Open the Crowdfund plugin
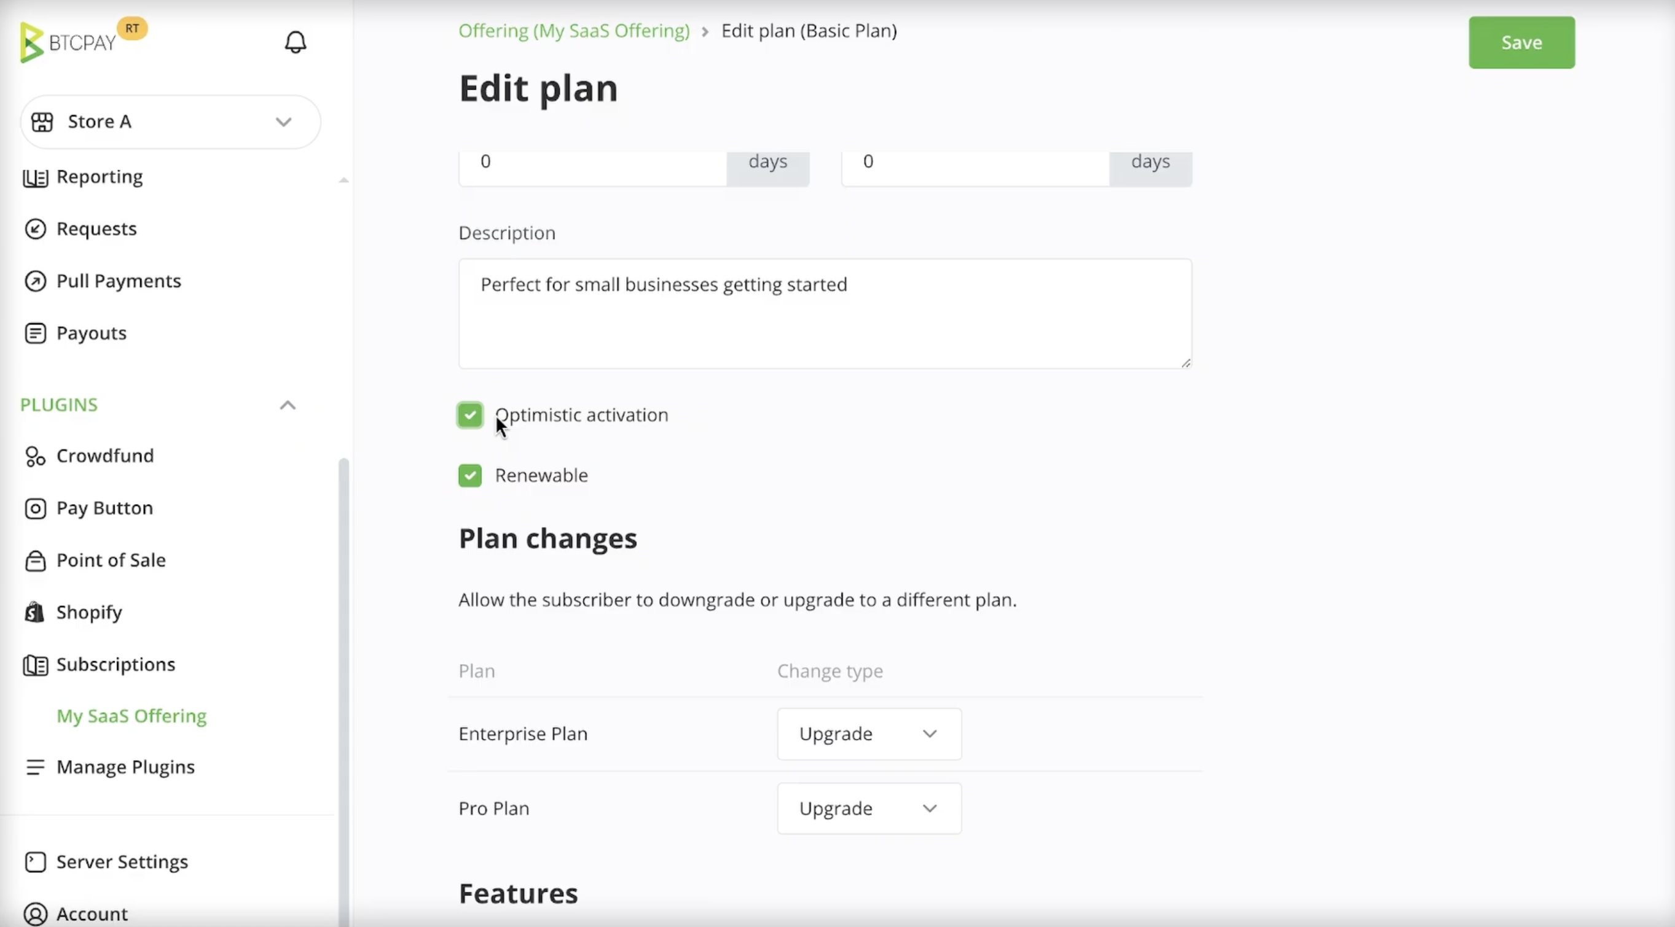 (106, 456)
